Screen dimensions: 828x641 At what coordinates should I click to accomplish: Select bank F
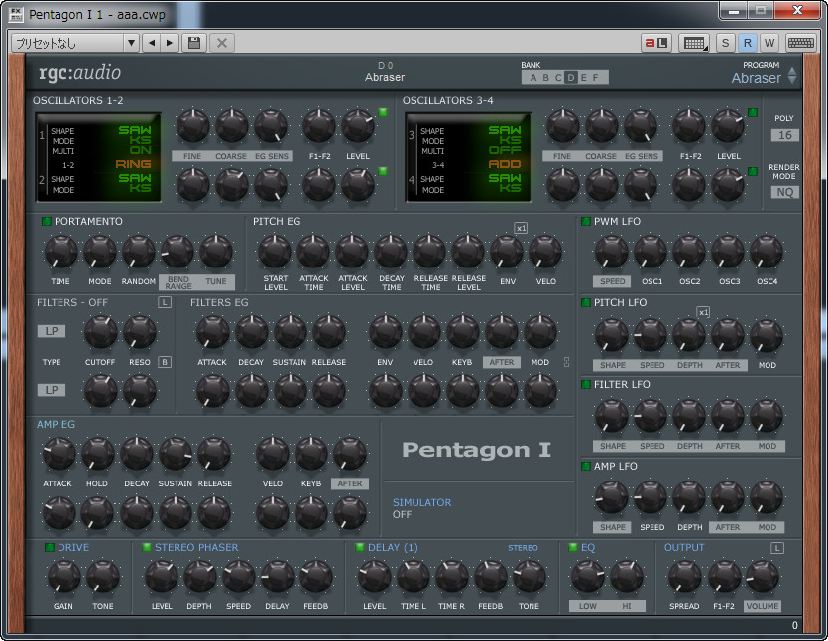tap(596, 78)
